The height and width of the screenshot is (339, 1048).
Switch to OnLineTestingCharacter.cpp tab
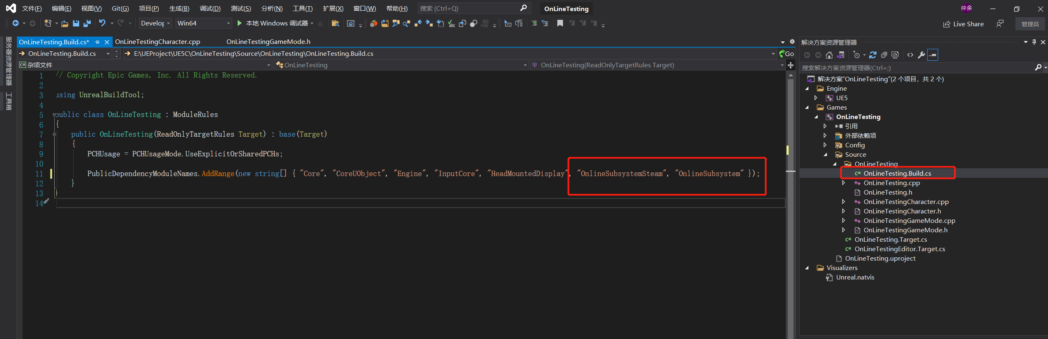coord(157,42)
